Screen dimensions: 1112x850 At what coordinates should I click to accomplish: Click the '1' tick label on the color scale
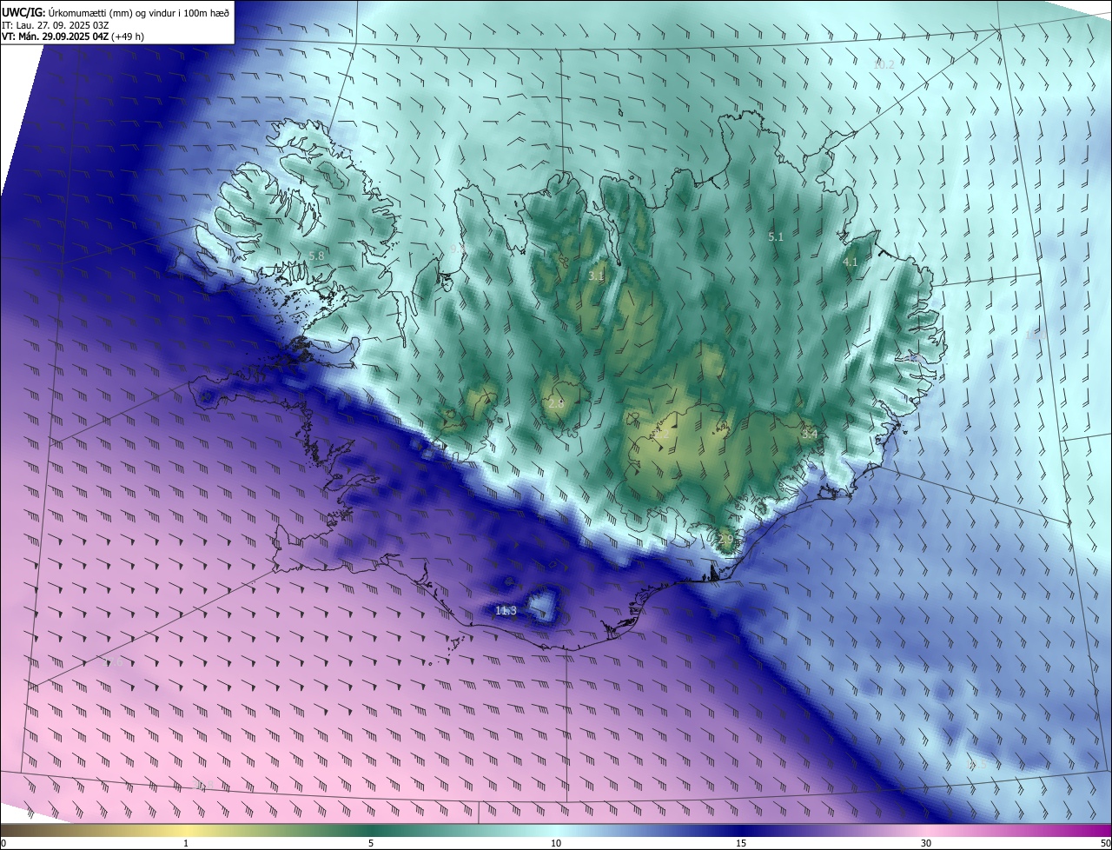(x=186, y=843)
